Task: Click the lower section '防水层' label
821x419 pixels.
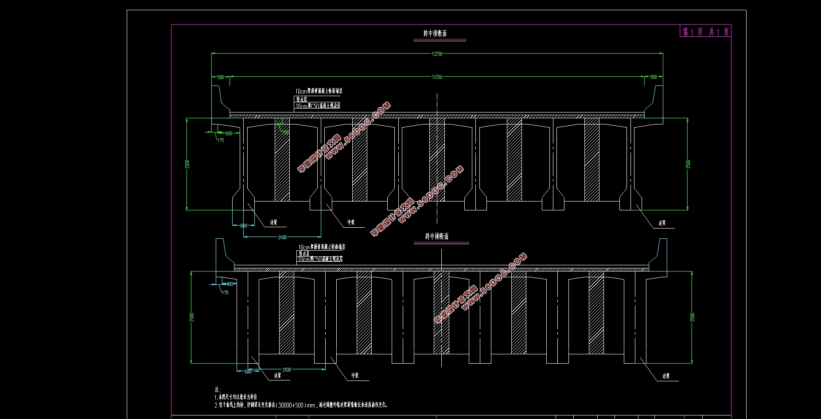Action: (x=304, y=254)
